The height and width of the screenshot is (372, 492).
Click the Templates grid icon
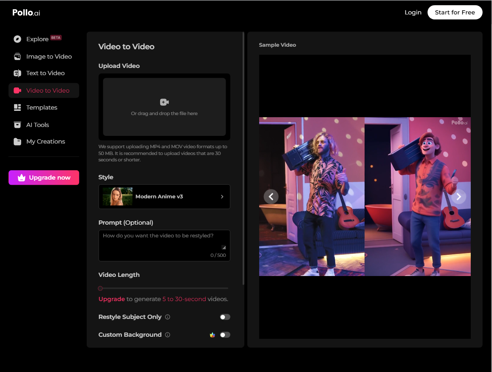coord(17,107)
